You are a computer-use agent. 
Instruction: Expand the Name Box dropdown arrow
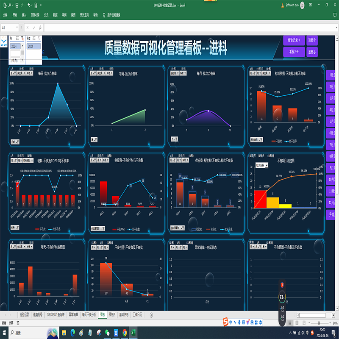pos(17,28)
